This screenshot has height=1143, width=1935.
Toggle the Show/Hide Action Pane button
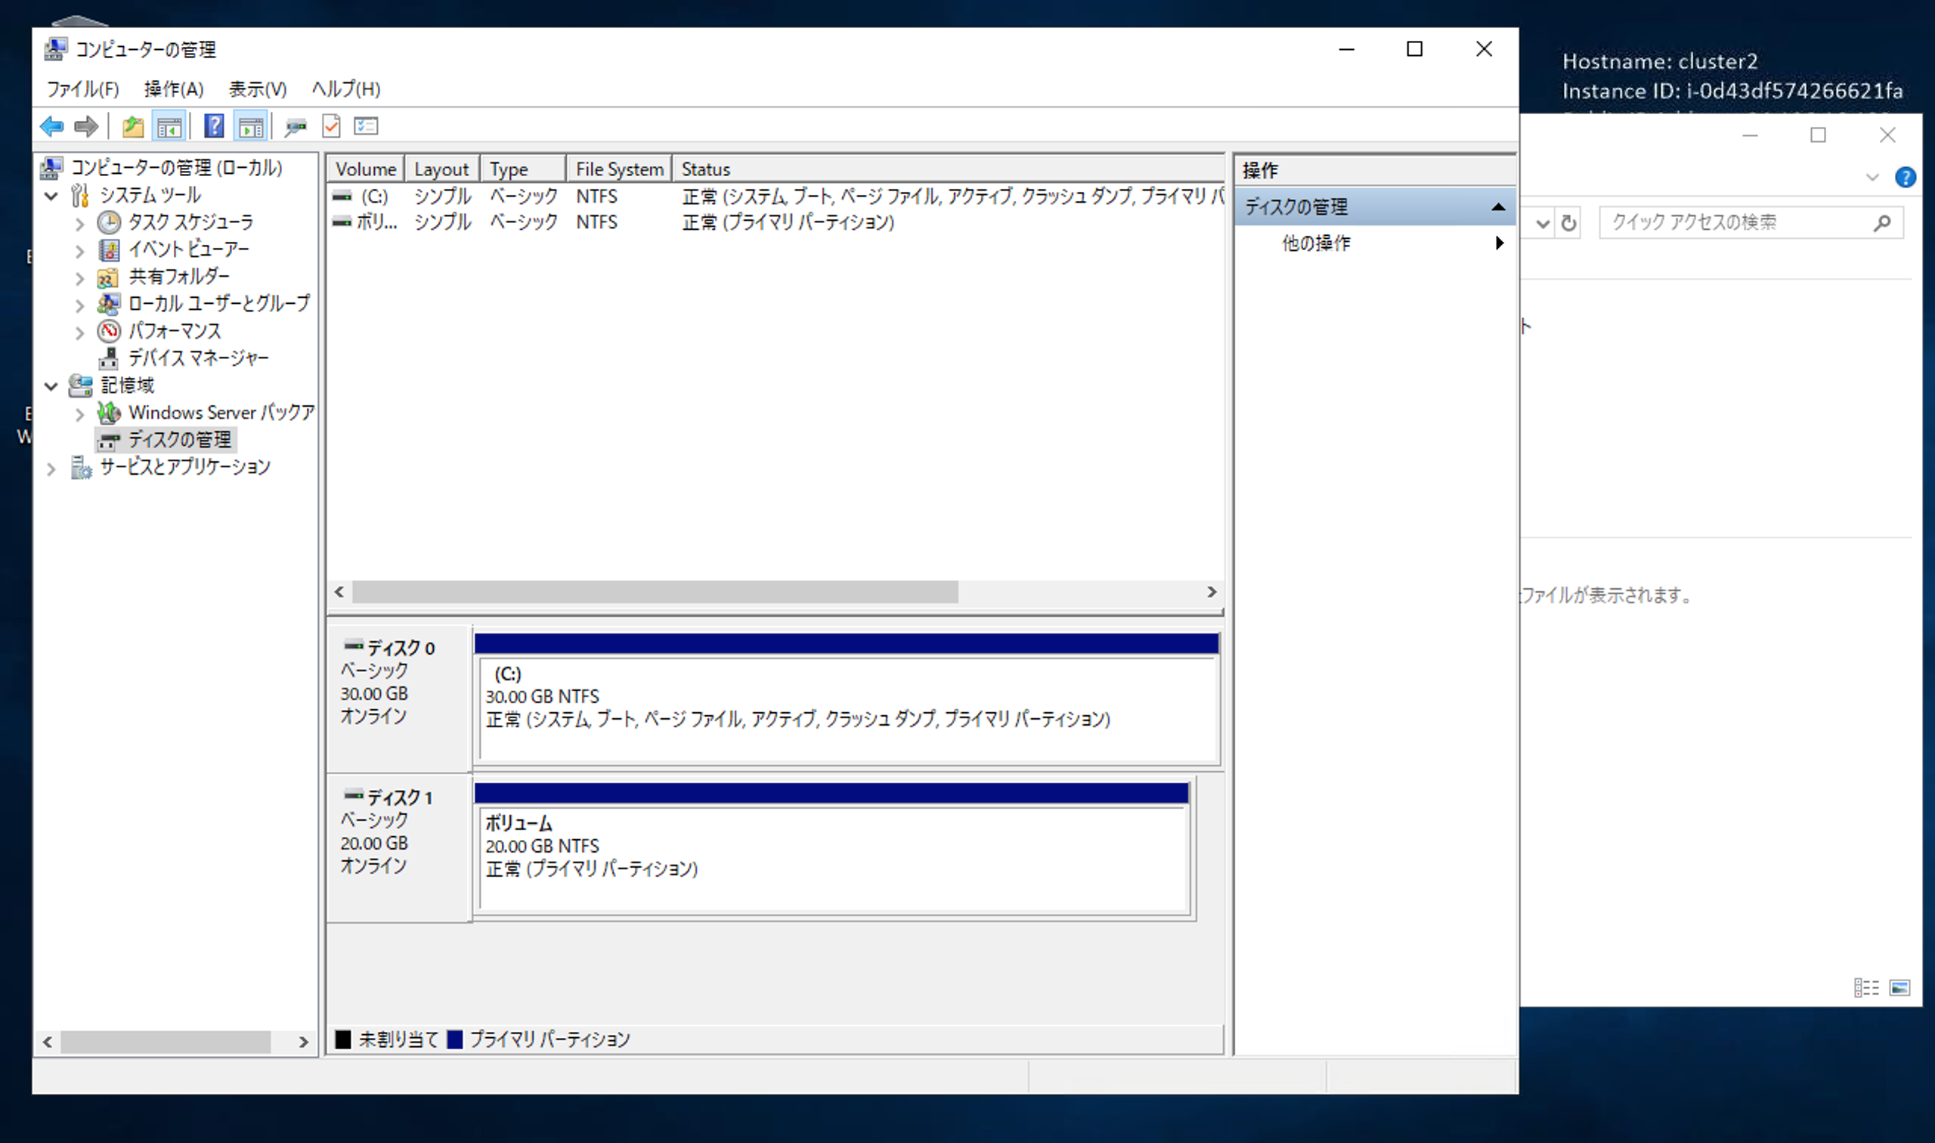[x=251, y=125]
